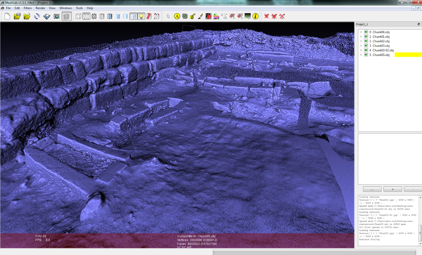Hide Chunk04.obj with its eye icon
This screenshot has height=255, width=422.
point(366,33)
